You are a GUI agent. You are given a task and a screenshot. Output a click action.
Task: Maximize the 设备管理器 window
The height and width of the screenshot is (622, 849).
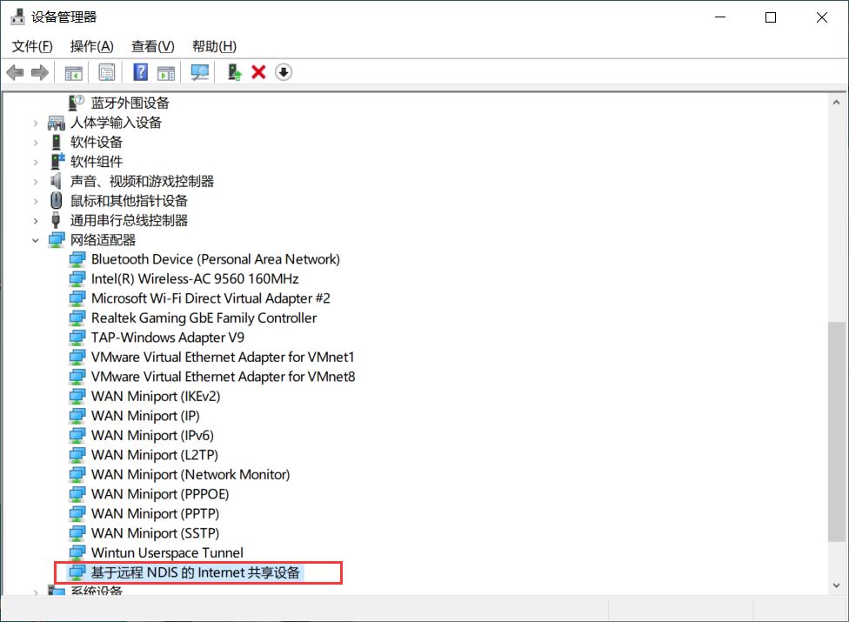pyautogui.click(x=771, y=17)
